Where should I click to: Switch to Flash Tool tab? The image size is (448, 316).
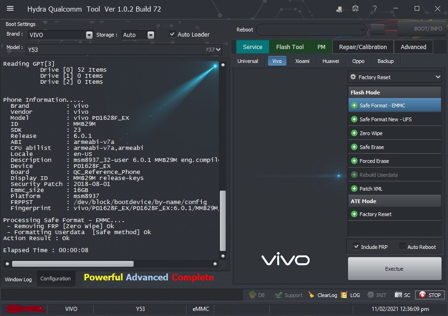click(x=290, y=47)
